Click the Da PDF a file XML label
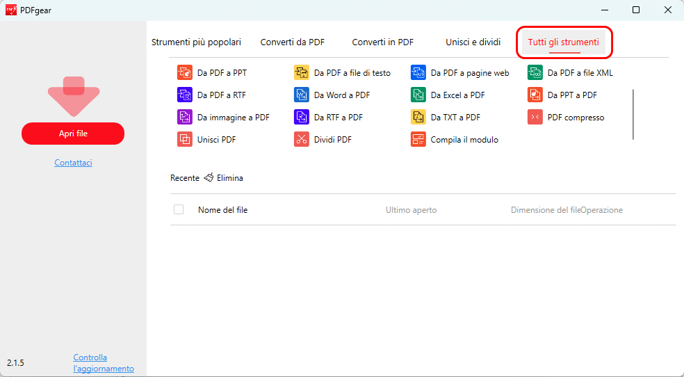Image resolution: width=684 pixels, height=377 pixels. coord(580,73)
